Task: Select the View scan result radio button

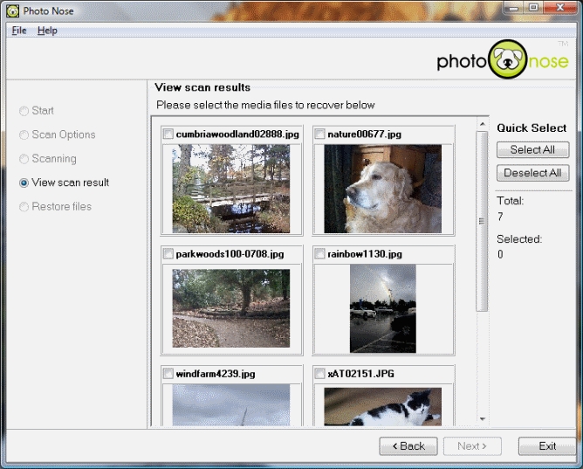Action: click(24, 183)
